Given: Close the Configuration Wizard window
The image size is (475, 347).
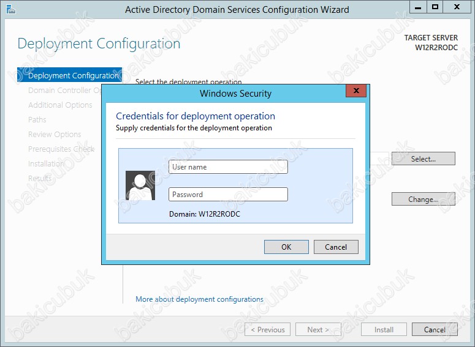Looking at the screenshot, I should 457,7.
